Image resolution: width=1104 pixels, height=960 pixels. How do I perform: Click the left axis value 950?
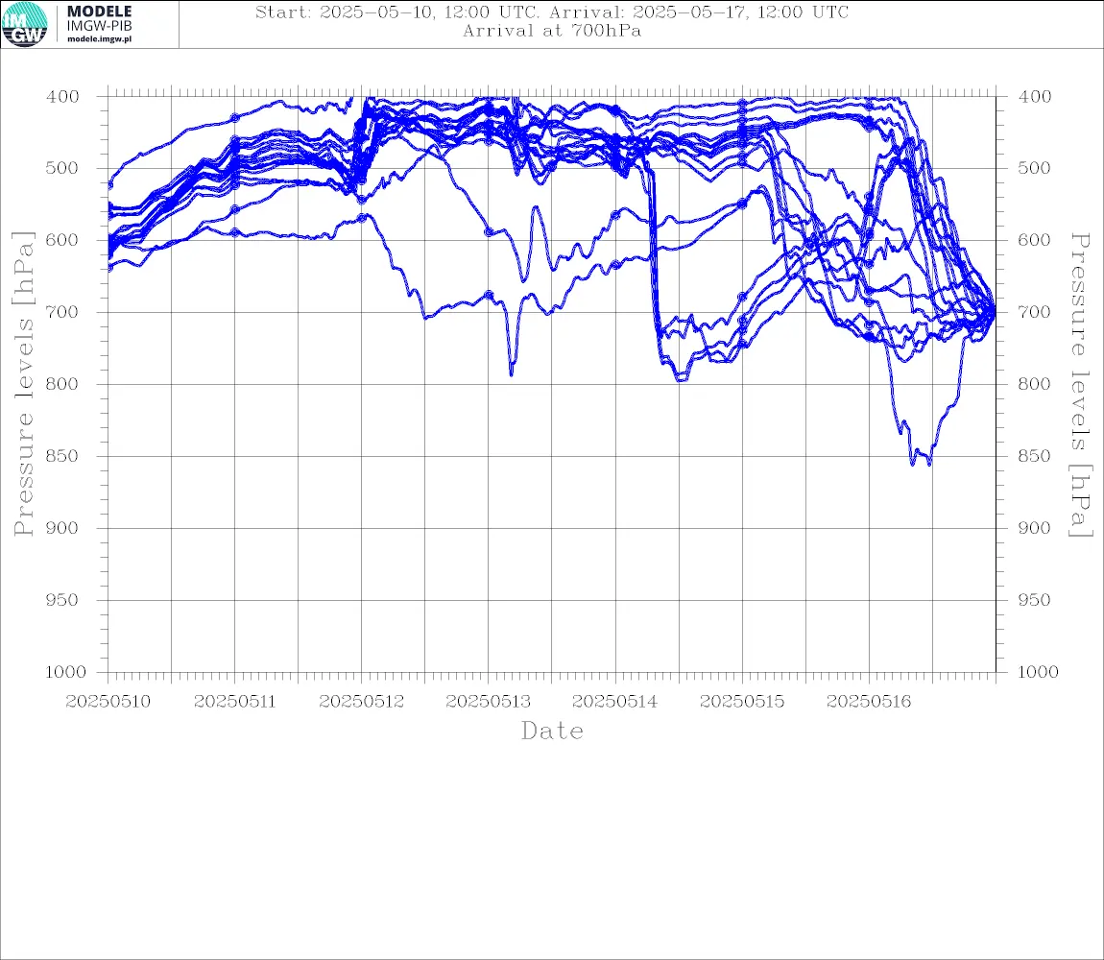pos(62,600)
